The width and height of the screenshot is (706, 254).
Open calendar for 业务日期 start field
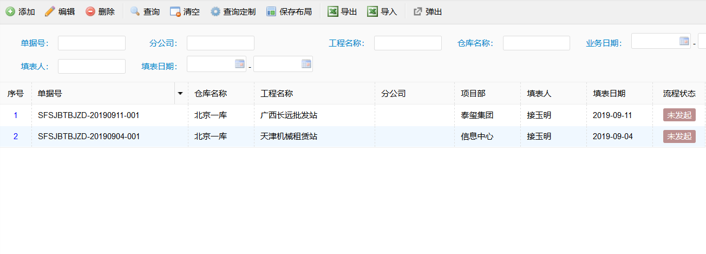pos(684,41)
